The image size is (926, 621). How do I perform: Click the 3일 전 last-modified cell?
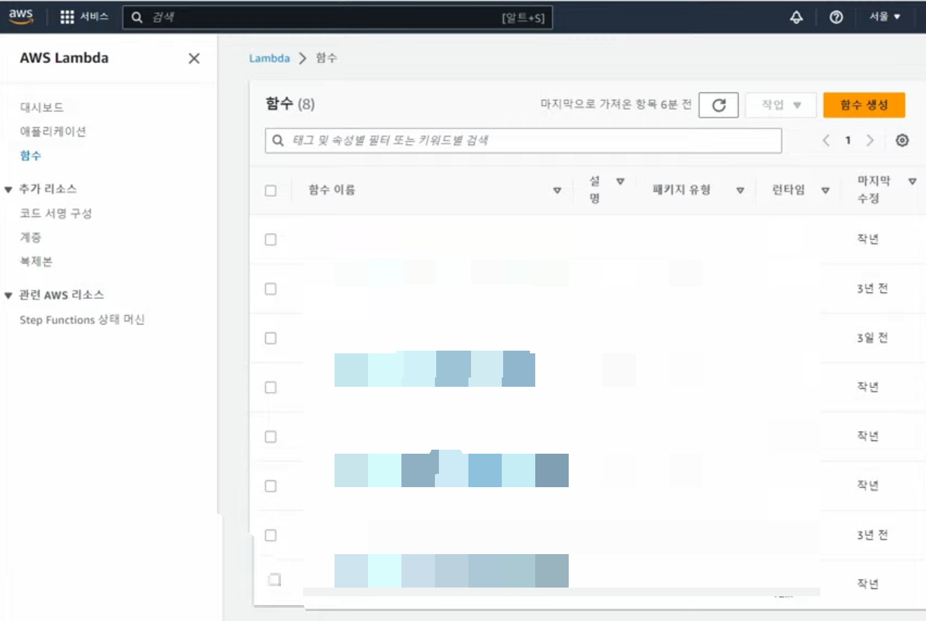(x=872, y=338)
